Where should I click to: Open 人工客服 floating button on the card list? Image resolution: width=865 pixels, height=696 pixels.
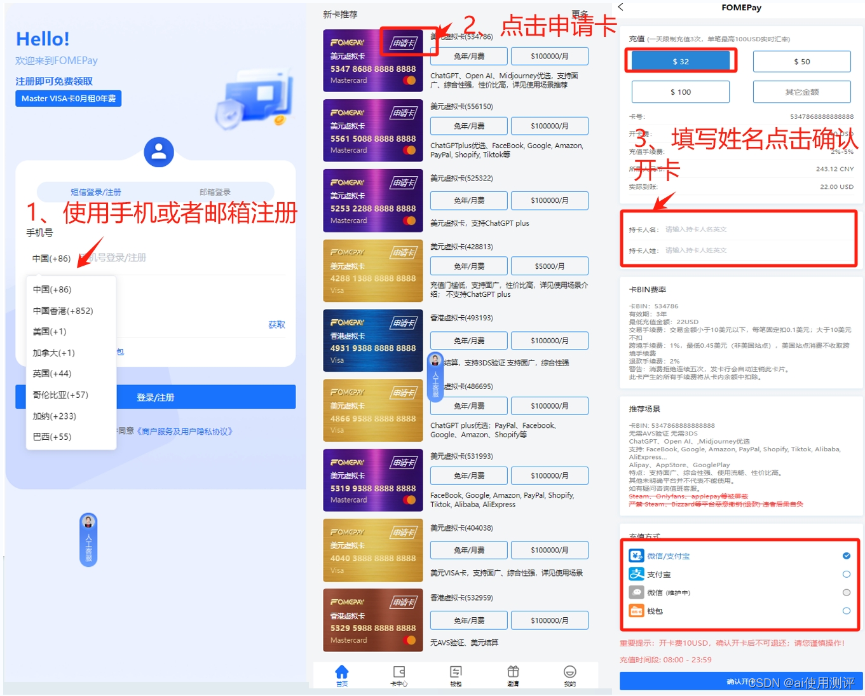435,376
